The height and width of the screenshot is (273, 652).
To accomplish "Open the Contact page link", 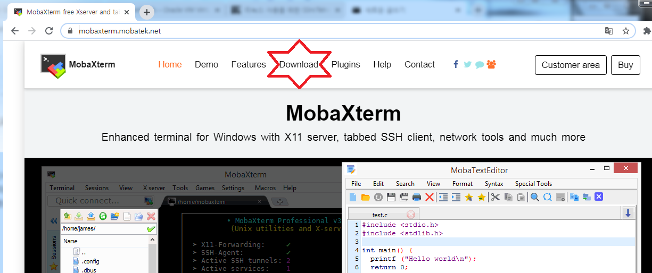I will click(x=419, y=65).
